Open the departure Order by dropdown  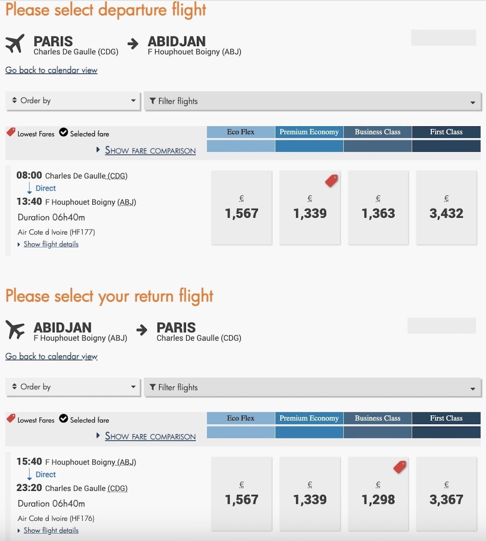click(73, 101)
